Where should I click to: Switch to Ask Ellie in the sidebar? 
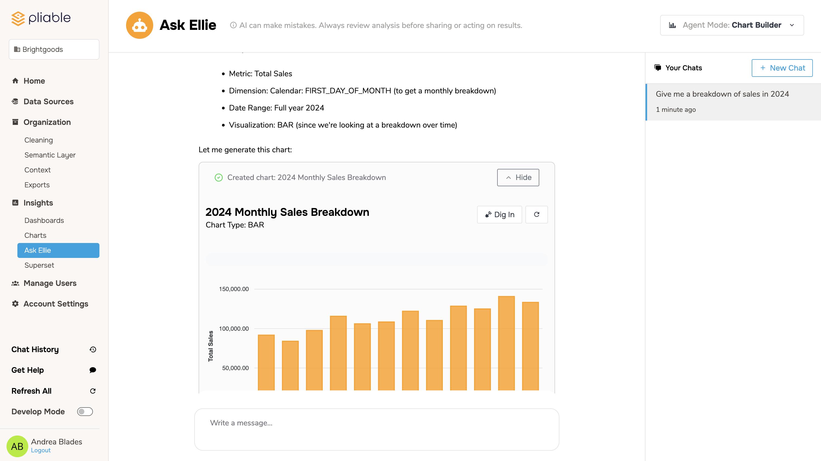[37, 250]
